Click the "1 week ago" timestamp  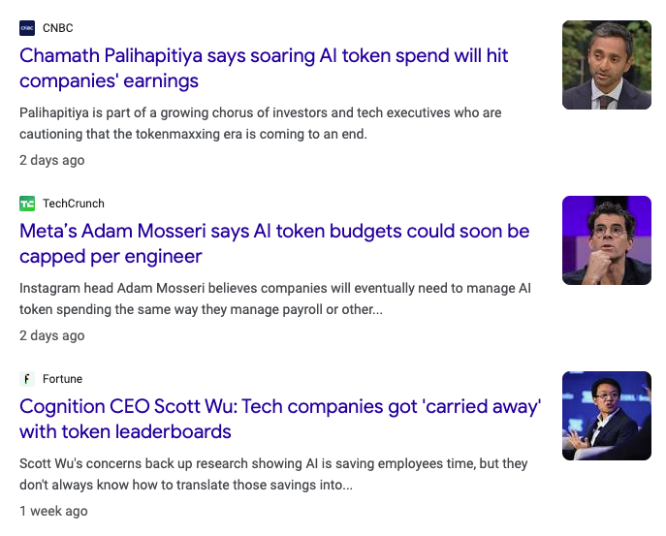pyautogui.click(x=53, y=511)
